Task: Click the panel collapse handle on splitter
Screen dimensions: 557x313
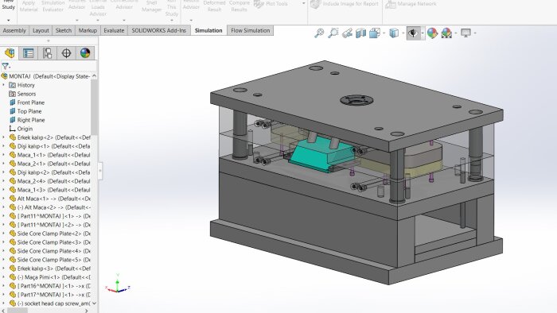Action: (x=100, y=171)
